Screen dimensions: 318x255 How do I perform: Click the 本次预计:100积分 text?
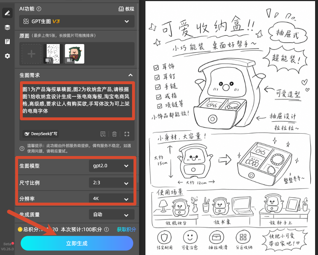coord(81,229)
